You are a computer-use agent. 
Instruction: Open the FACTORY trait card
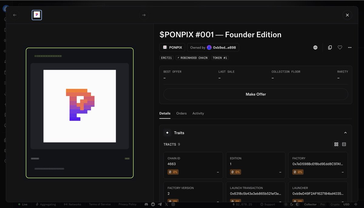(318, 165)
